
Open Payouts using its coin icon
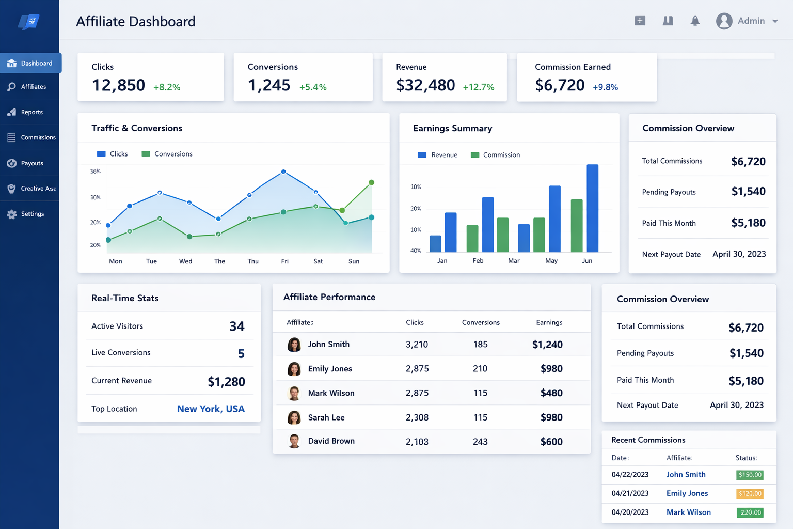(11, 163)
